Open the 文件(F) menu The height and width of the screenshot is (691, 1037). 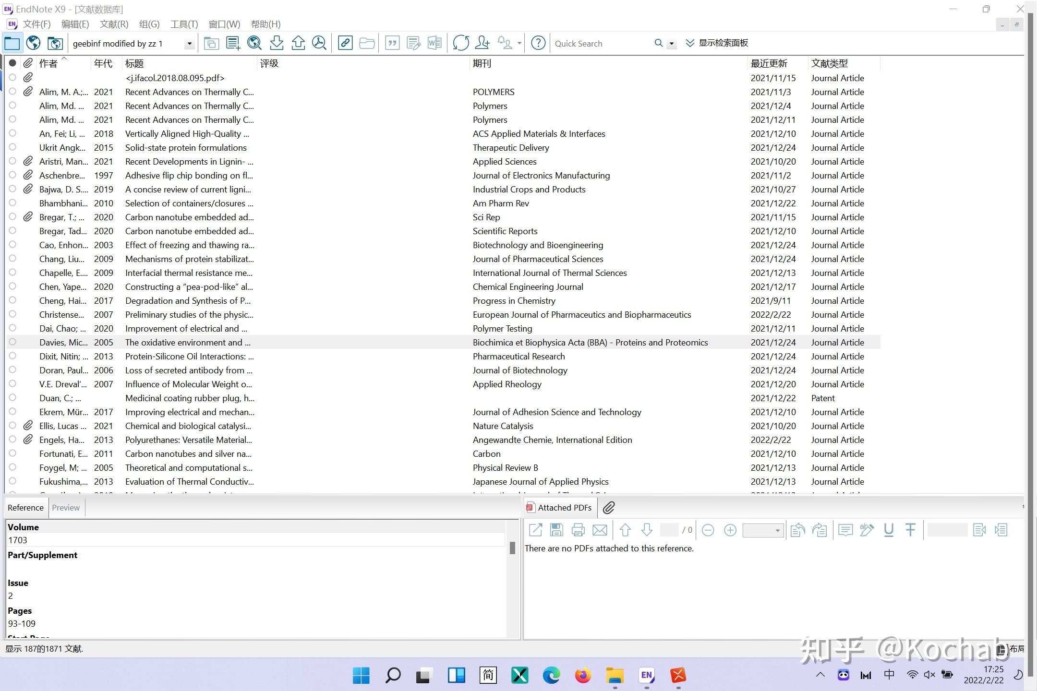click(37, 24)
